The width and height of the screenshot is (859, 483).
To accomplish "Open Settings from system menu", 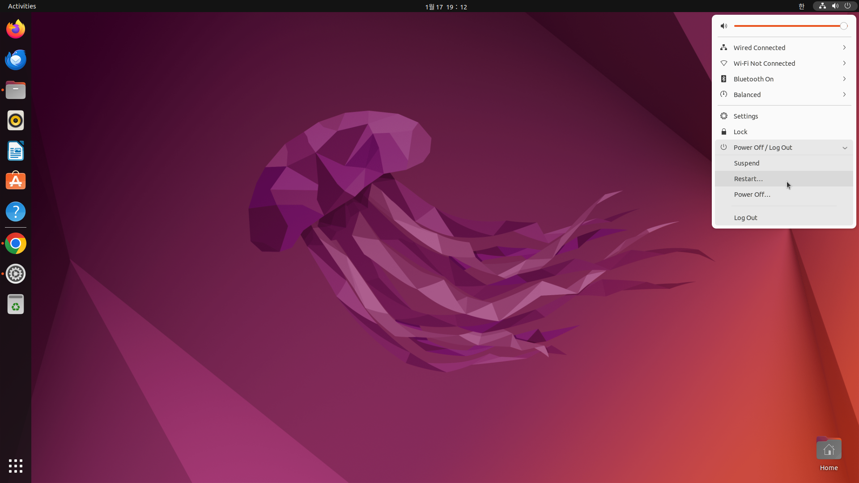I will 784,116.
